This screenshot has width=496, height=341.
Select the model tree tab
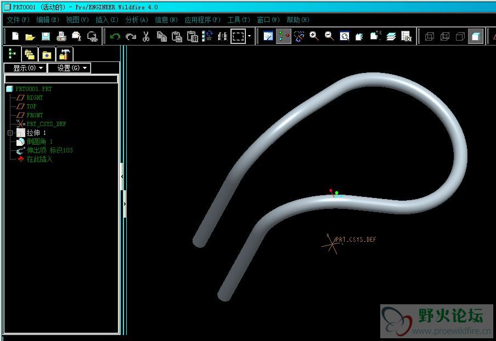coord(12,54)
